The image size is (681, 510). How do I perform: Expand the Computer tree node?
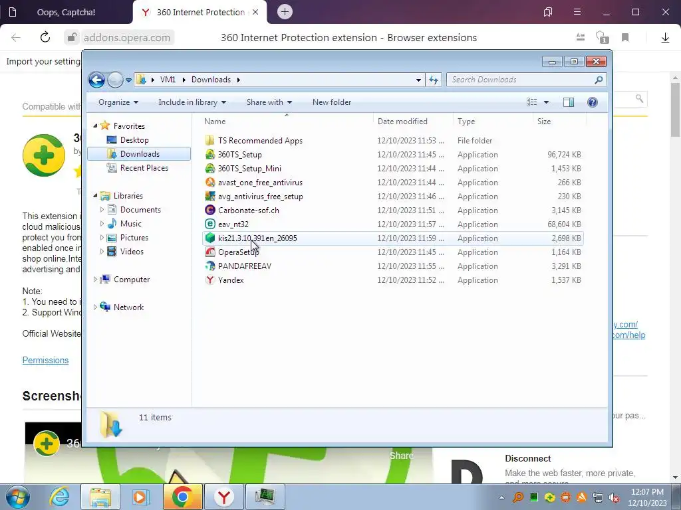pyautogui.click(x=96, y=280)
